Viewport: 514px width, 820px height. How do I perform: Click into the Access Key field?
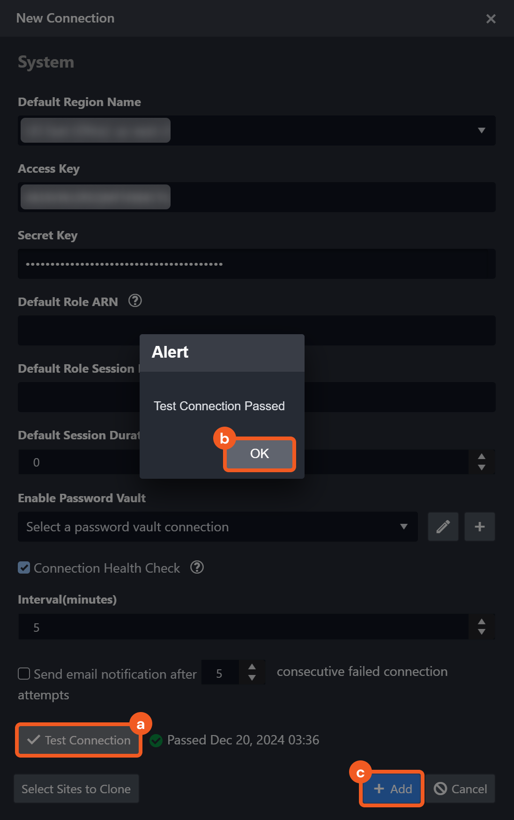tap(328, 197)
